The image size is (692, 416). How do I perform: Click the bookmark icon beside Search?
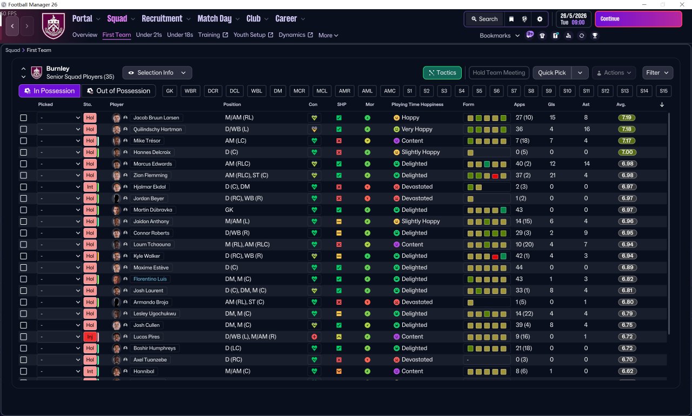[x=511, y=19]
